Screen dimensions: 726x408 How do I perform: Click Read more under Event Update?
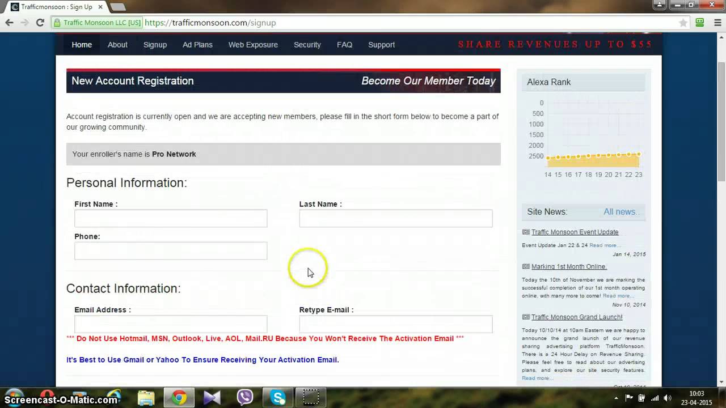tap(605, 245)
